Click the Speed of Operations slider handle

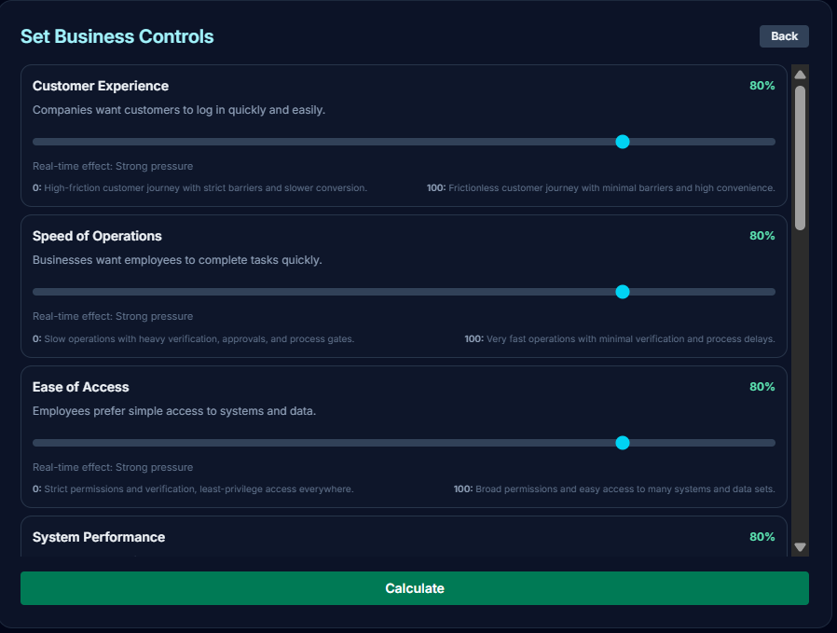[x=623, y=292]
